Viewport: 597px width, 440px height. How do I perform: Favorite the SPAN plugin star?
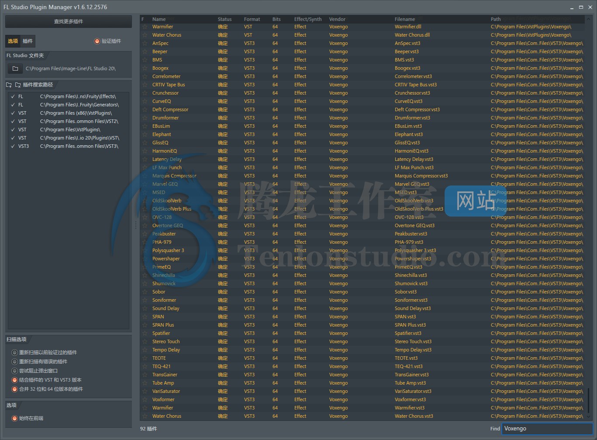(145, 317)
